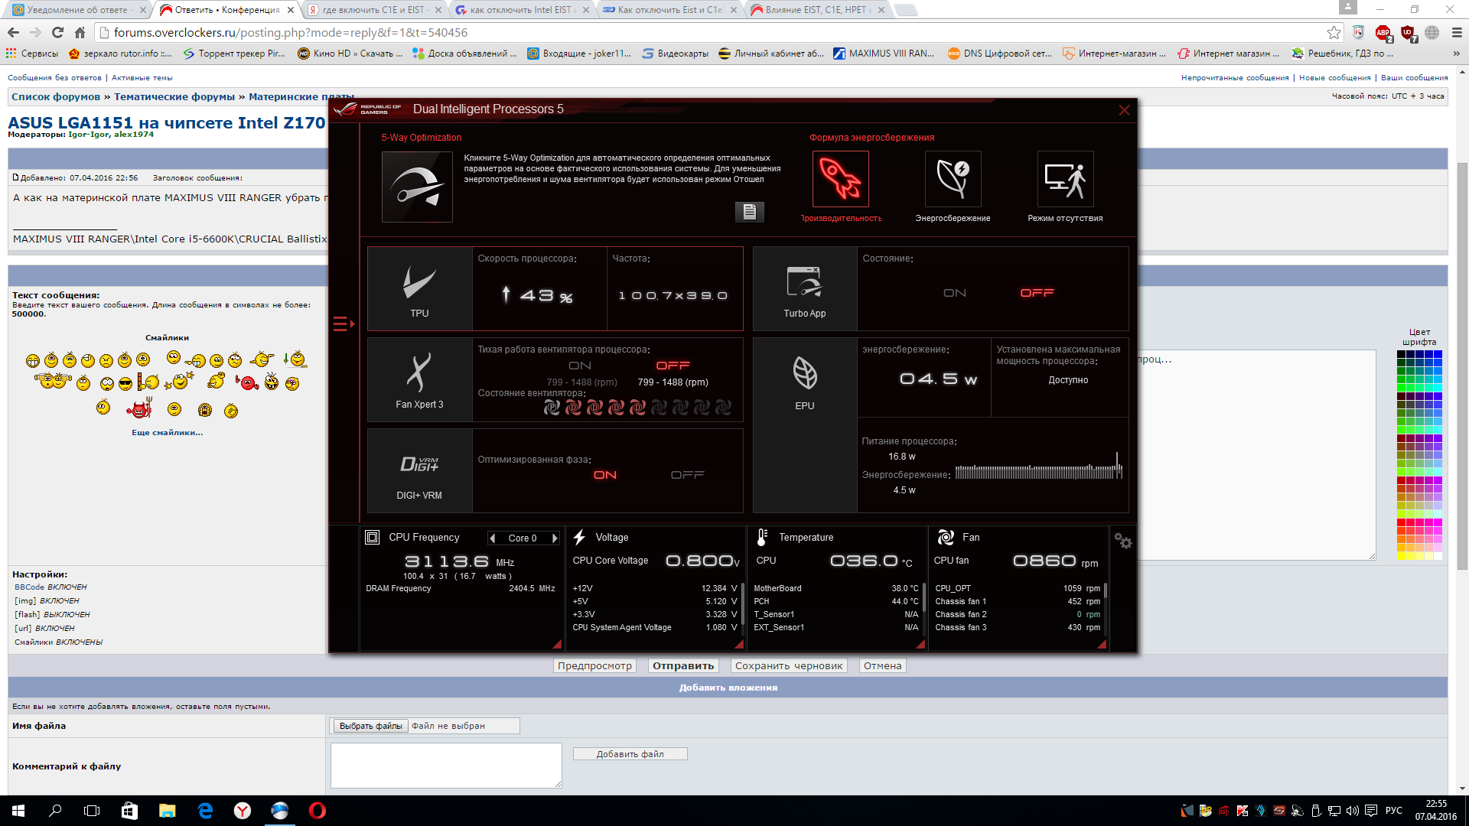
Task: Open the TPU panel
Action: pos(419,289)
